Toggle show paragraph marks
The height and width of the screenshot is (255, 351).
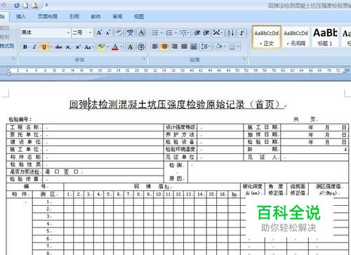(241, 33)
